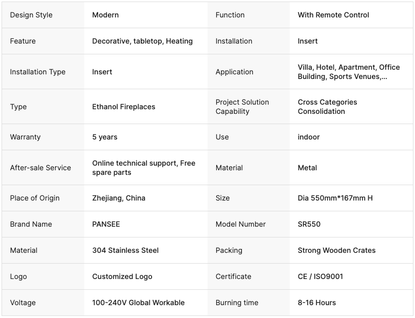
Task: Click the "304 Stainless Steel" material value
Action: [125, 250]
